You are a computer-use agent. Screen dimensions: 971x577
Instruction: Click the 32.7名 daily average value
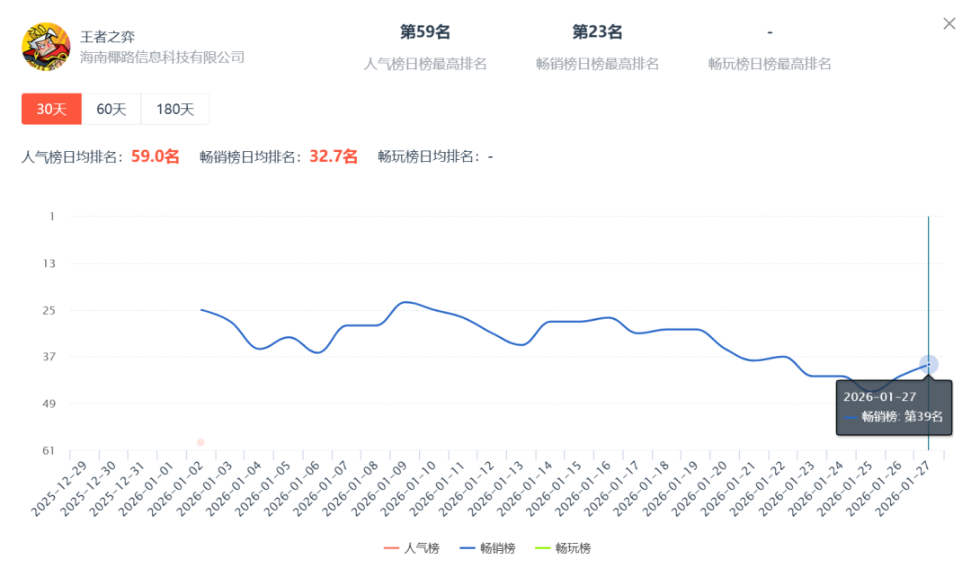334,156
